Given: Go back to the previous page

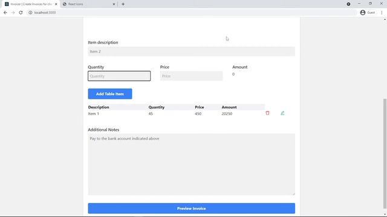Looking at the screenshot, I should pyautogui.click(x=5, y=13).
